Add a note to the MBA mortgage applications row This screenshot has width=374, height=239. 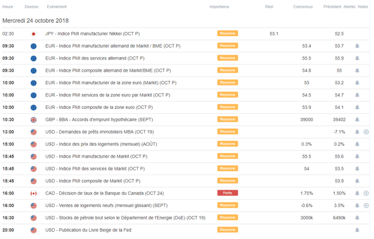(366, 132)
